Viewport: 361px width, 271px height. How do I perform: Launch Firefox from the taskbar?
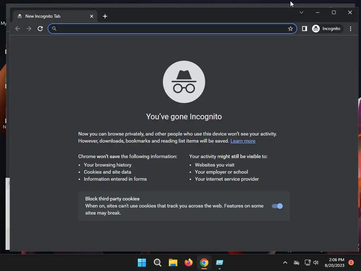coord(189,263)
